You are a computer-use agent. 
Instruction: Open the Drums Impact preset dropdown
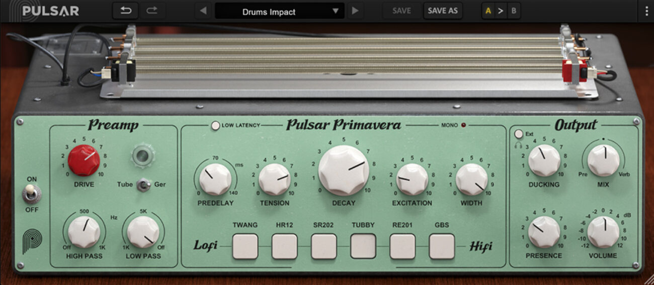point(279,11)
